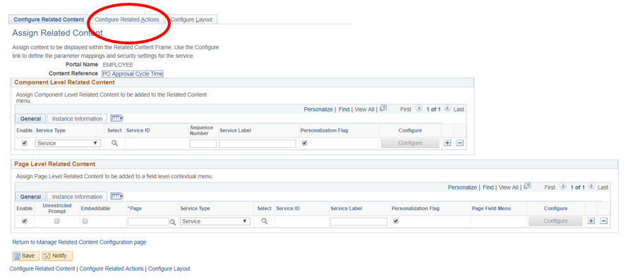The height and width of the screenshot is (279, 628).
Task: Go to next row in Page Level grid
Action: [x=591, y=187]
